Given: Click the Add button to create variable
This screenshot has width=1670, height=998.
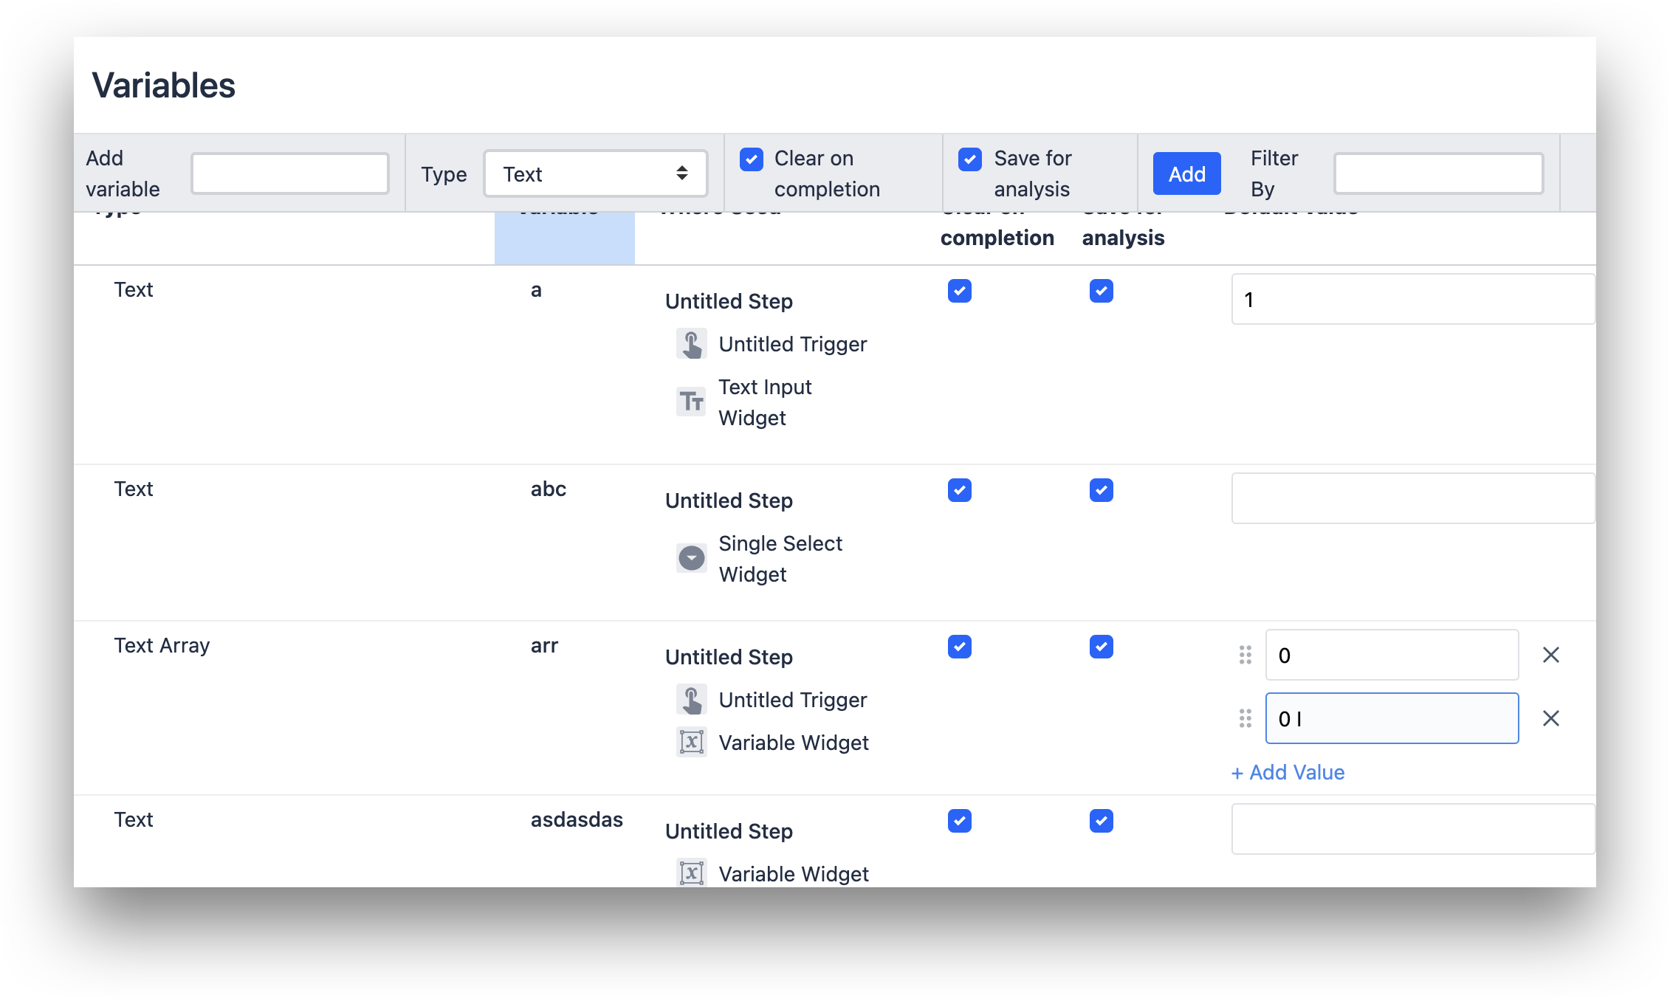Looking at the screenshot, I should click(1186, 172).
